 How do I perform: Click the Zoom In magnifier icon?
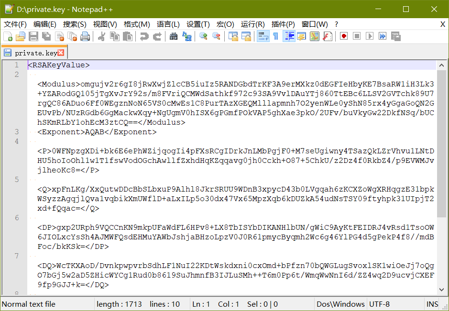[x=204, y=36]
